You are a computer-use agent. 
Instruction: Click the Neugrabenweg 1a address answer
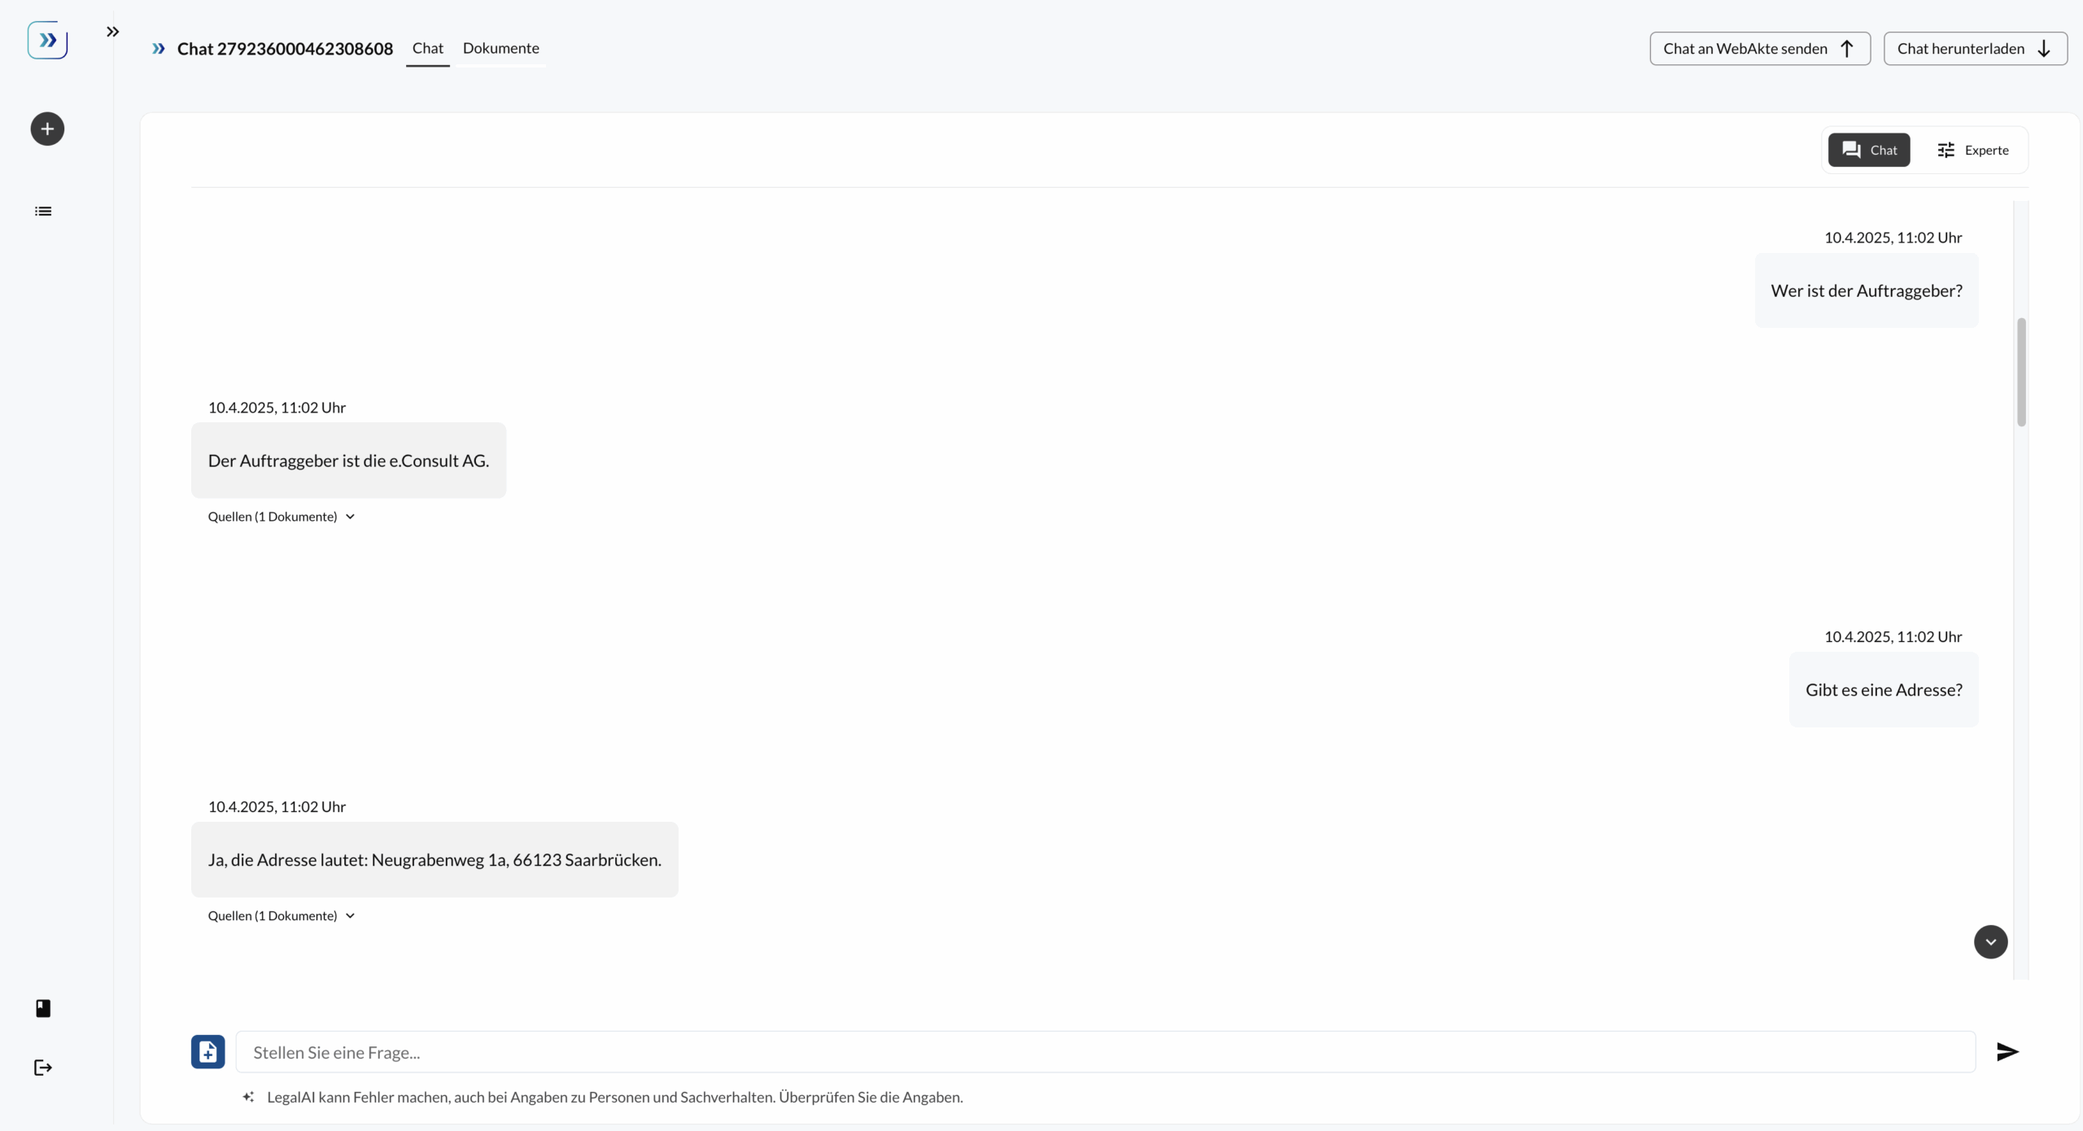pos(435,860)
